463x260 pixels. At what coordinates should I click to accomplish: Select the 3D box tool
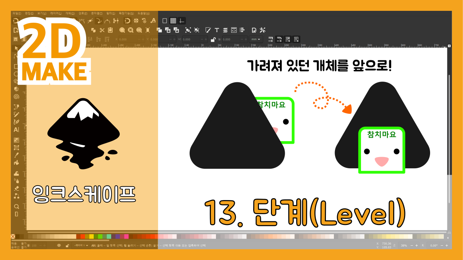point(16,88)
